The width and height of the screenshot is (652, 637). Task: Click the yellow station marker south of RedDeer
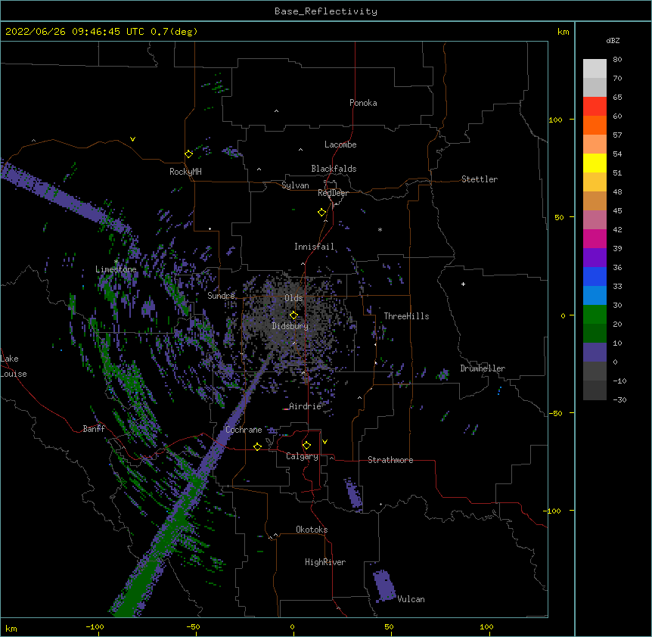tap(321, 213)
